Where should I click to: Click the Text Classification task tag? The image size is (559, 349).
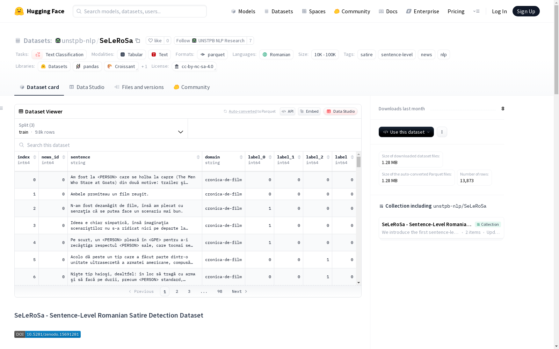59,54
